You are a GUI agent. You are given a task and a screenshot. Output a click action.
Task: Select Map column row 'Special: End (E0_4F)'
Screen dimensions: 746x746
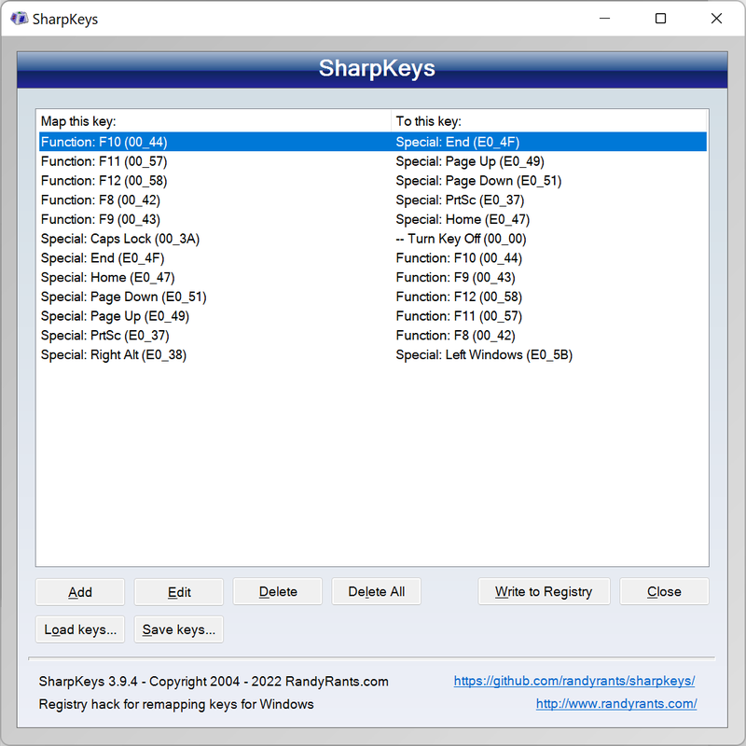click(103, 258)
